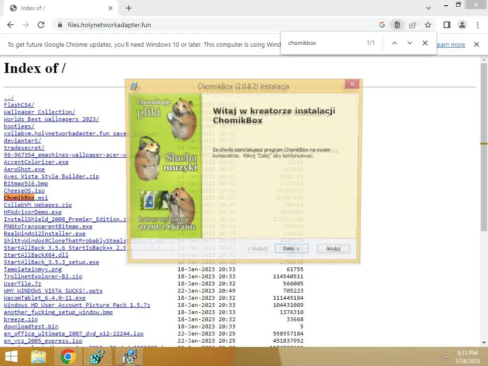Dismiss the Chrome update notification bar
This screenshot has width=488, height=366.
click(x=477, y=44)
